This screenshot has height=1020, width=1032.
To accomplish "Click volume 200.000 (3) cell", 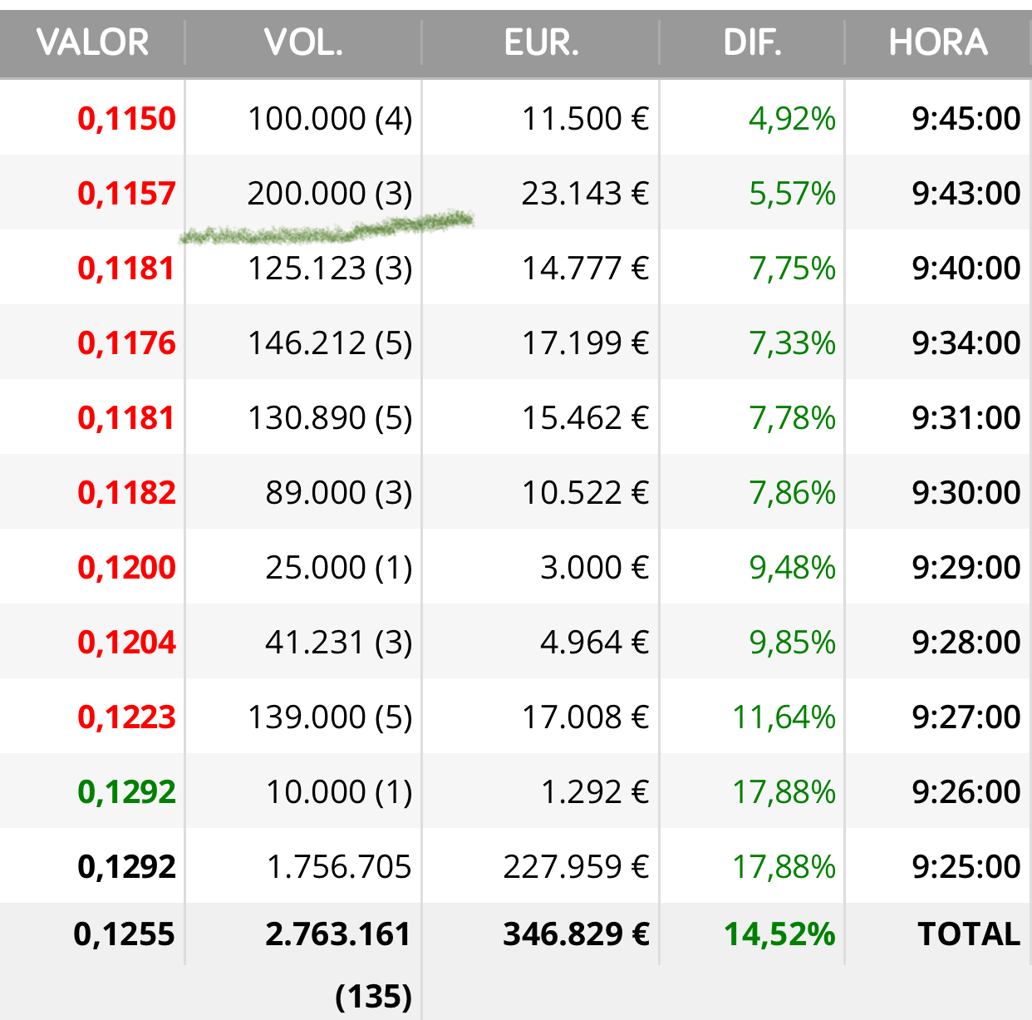I will pyautogui.click(x=330, y=194).
